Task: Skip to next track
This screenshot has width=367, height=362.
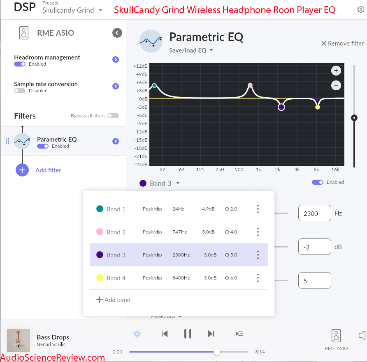Action: point(211,334)
